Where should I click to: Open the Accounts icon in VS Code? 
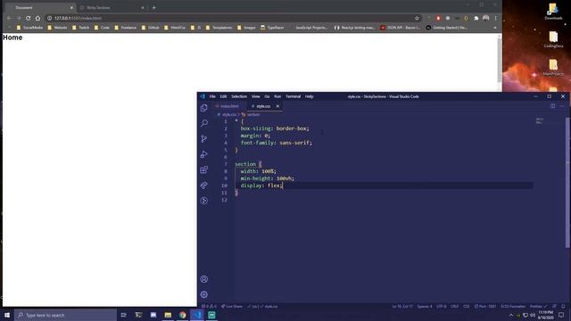point(204,279)
